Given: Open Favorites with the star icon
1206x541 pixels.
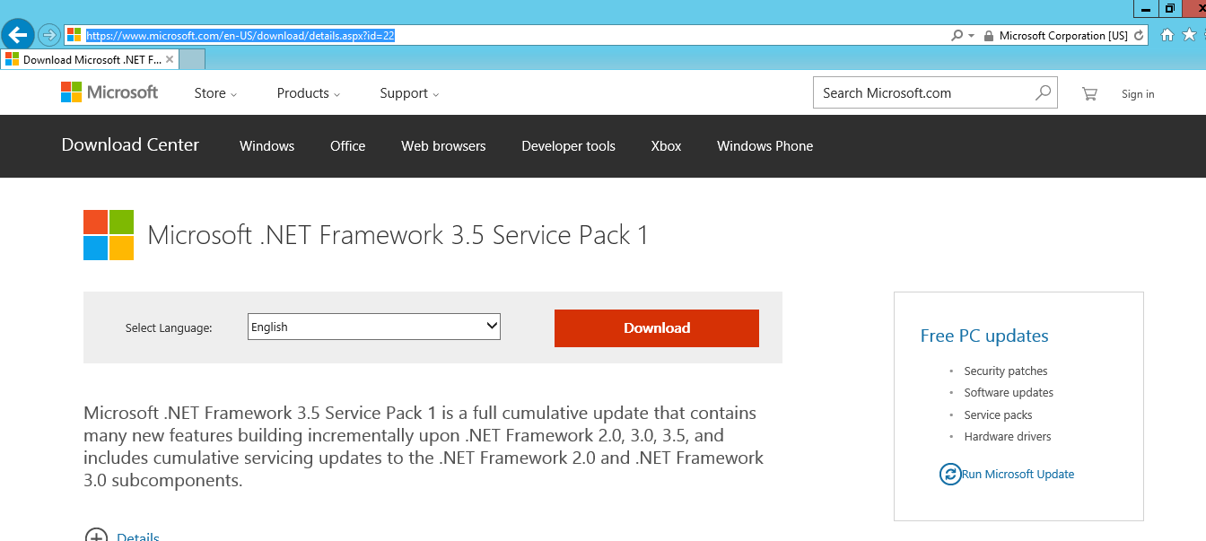Looking at the screenshot, I should pyautogui.click(x=1190, y=35).
